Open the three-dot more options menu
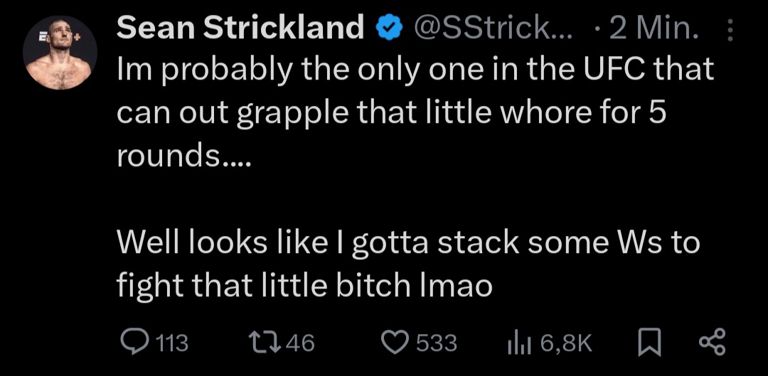The width and height of the screenshot is (768, 376). pos(727,30)
